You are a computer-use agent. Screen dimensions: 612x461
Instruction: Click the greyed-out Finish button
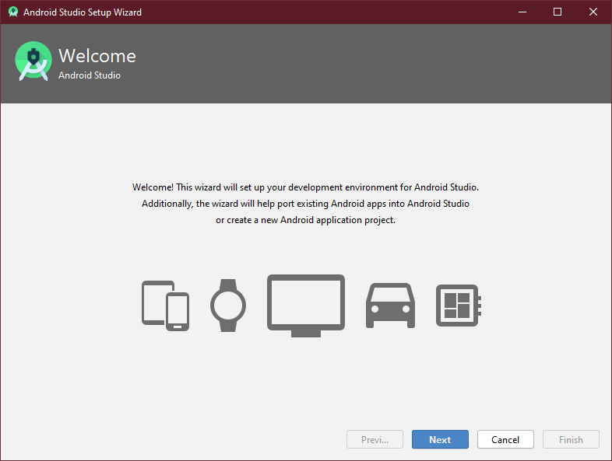pyautogui.click(x=571, y=439)
